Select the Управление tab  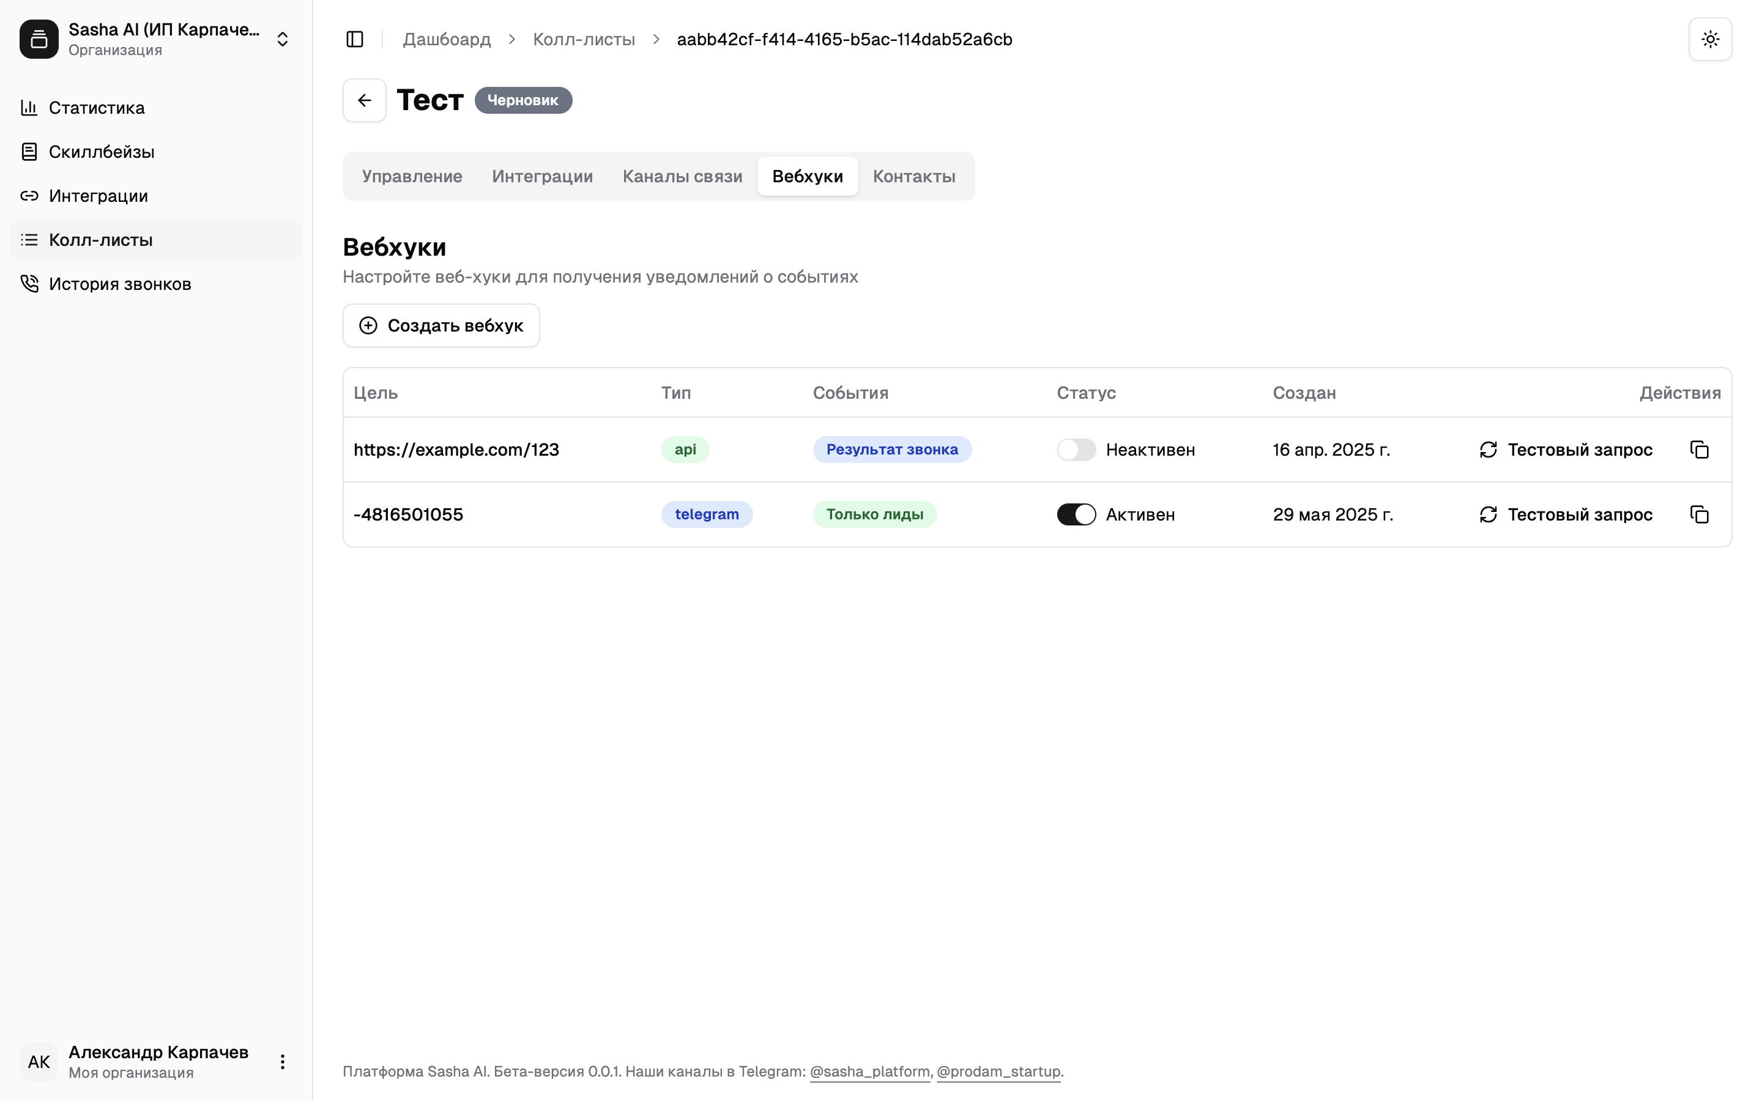[x=412, y=176]
